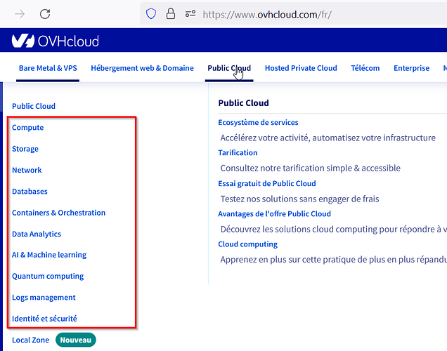Image resolution: width=447 pixels, height=351 pixels.
Task: Click the padlock site security icon
Action: coord(171,13)
